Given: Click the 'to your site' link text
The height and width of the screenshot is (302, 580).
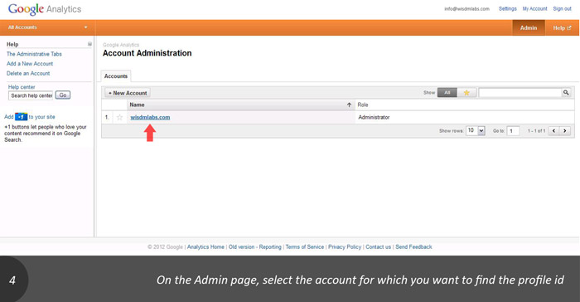Looking at the screenshot, I should 41,117.
